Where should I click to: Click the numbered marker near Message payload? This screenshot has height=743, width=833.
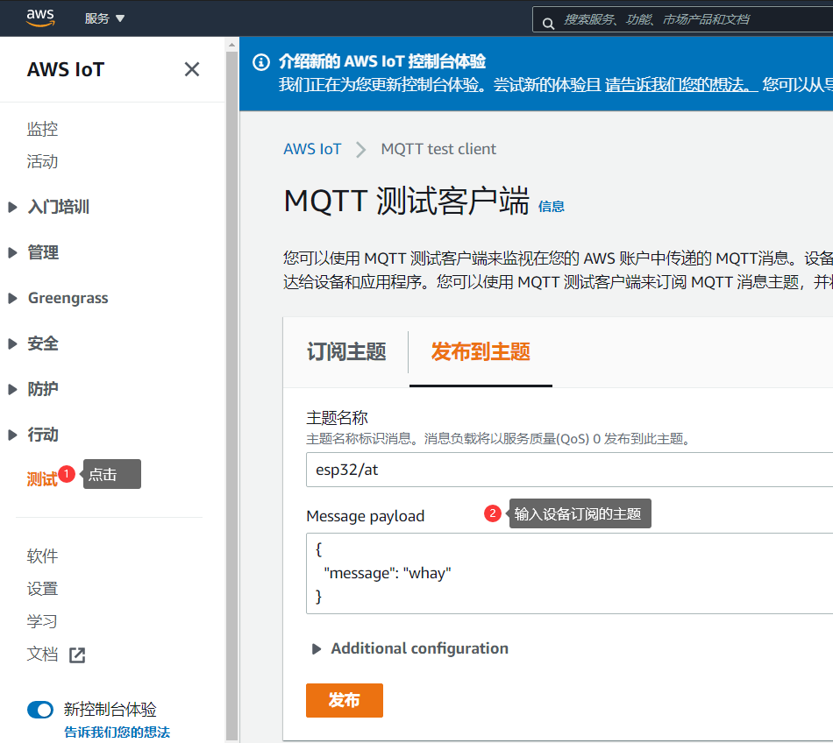491,513
